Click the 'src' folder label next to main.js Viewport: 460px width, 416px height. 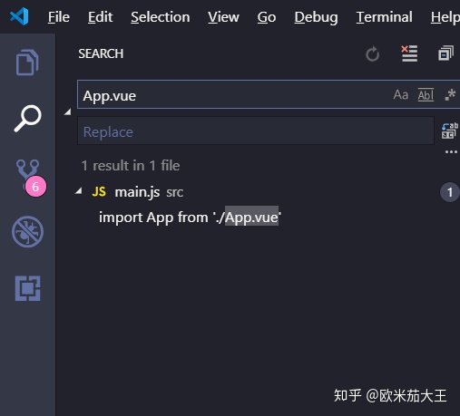(x=174, y=192)
